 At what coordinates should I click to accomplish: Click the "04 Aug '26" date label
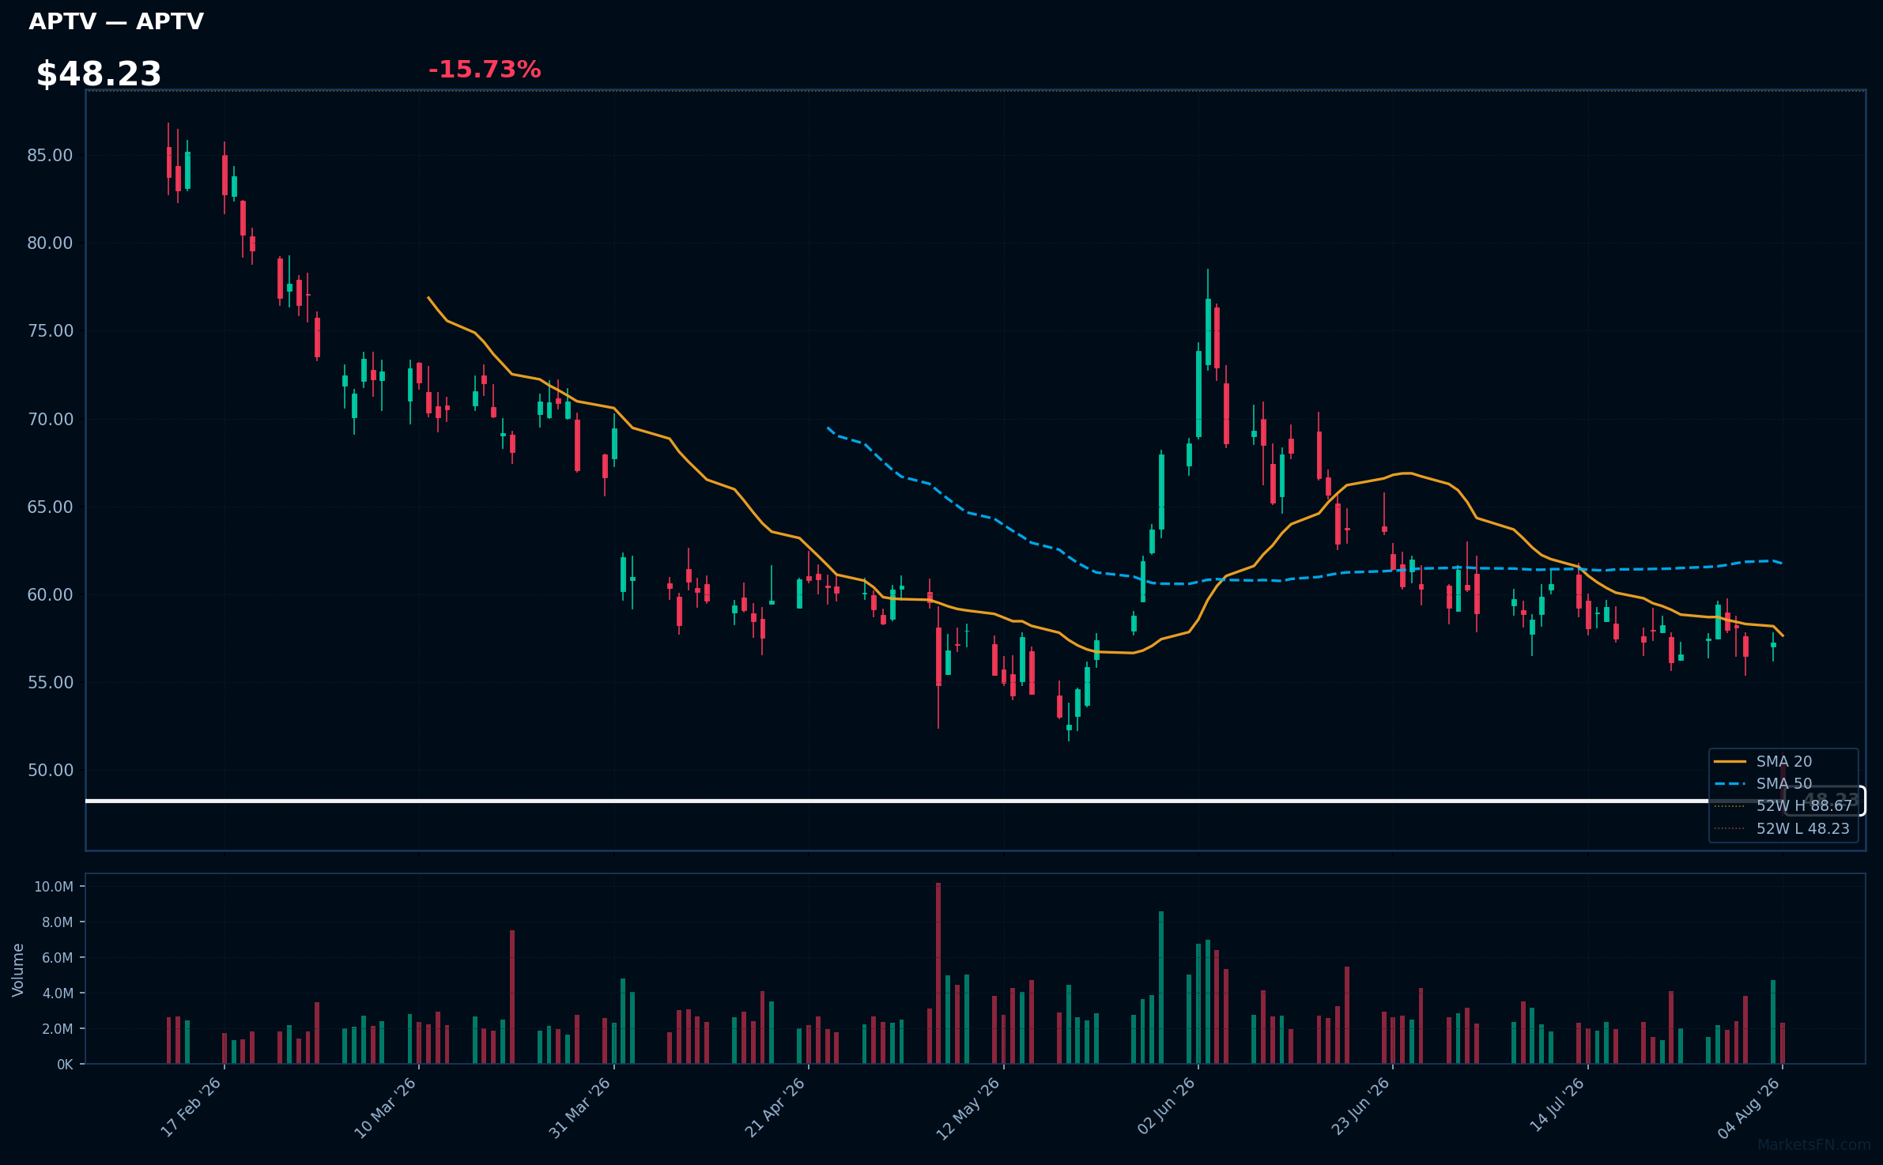(x=1749, y=1108)
